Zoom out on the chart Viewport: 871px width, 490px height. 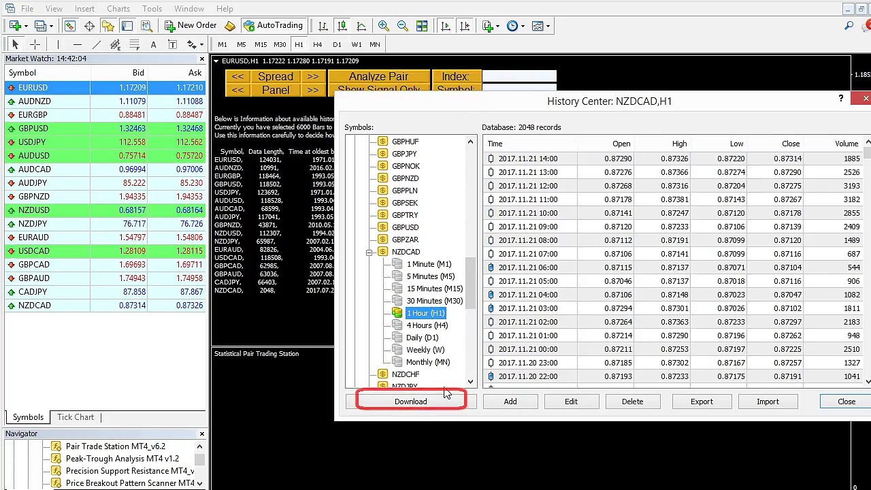pos(403,26)
